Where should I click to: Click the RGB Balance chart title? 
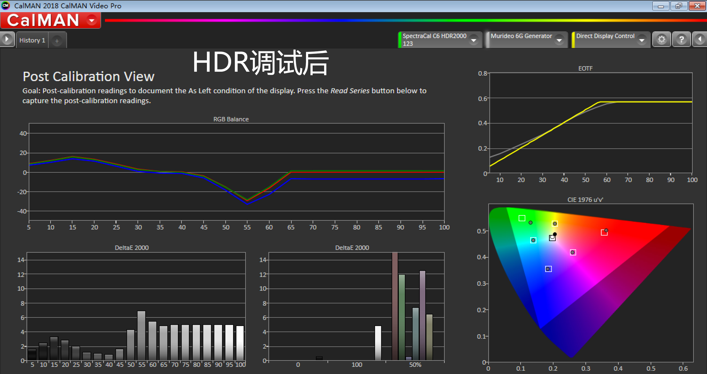pos(231,119)
